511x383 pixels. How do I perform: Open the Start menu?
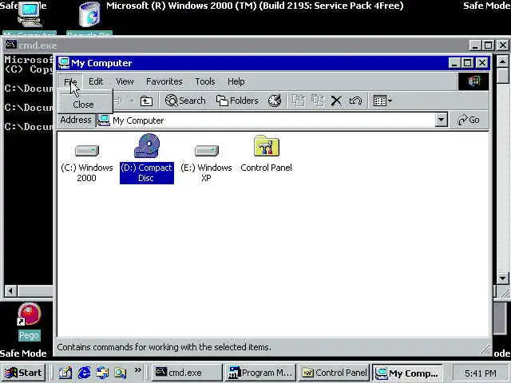click(x=24, y=373)
